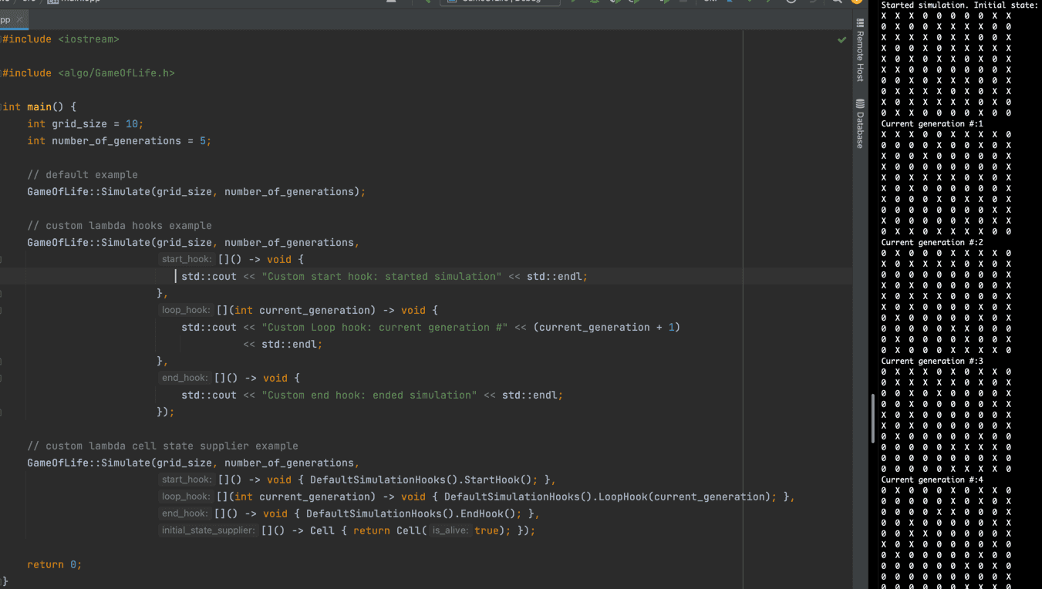Click the initial_state_supplier parameter hint
1042x589 pixels.
[x=208, y=530]
